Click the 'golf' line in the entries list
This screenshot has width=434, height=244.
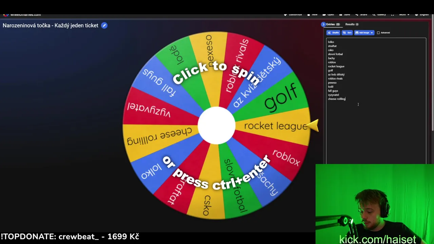click(x=330, y=70)
